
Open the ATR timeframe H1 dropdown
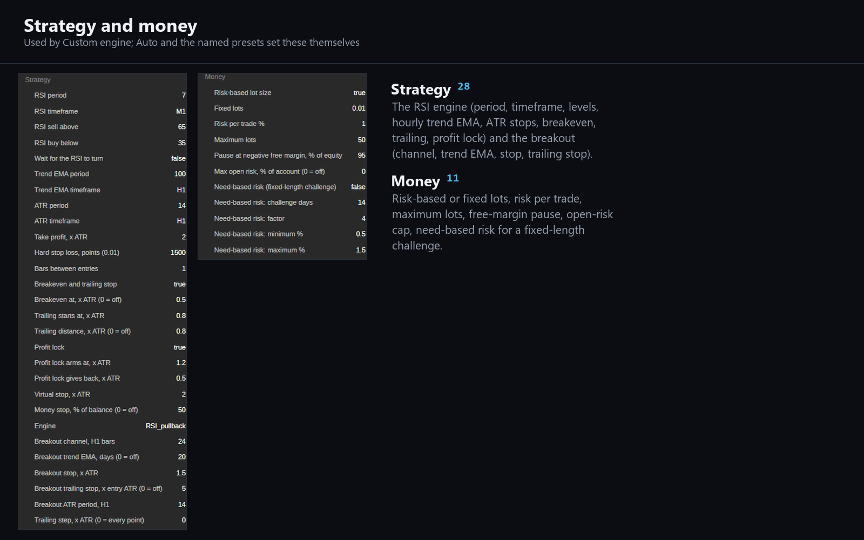[181, 221]
